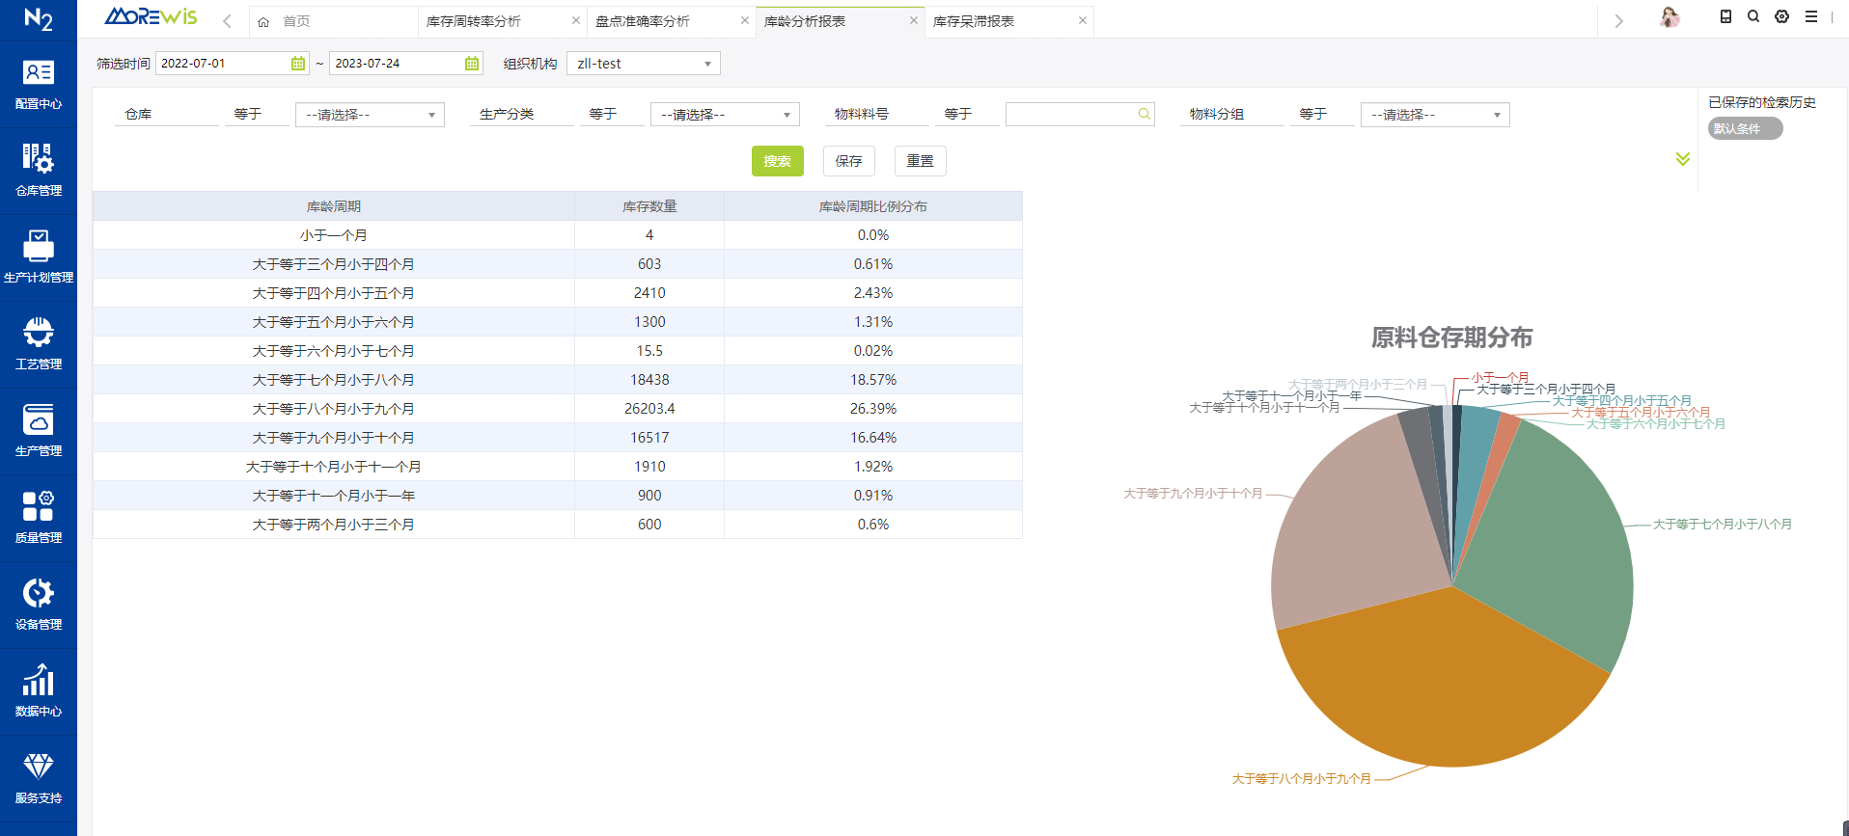Go to 工艺管理 sidebar icon
1849x836 pixels.
point(38,334)
